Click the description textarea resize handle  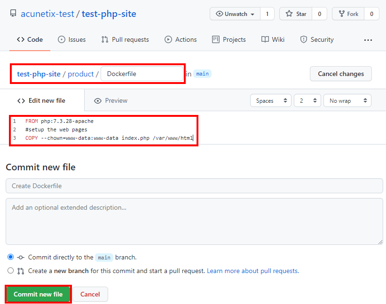380,242
